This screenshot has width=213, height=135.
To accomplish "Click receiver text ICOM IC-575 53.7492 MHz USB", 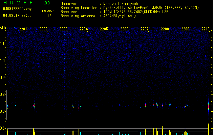I will tap(136, 12).
